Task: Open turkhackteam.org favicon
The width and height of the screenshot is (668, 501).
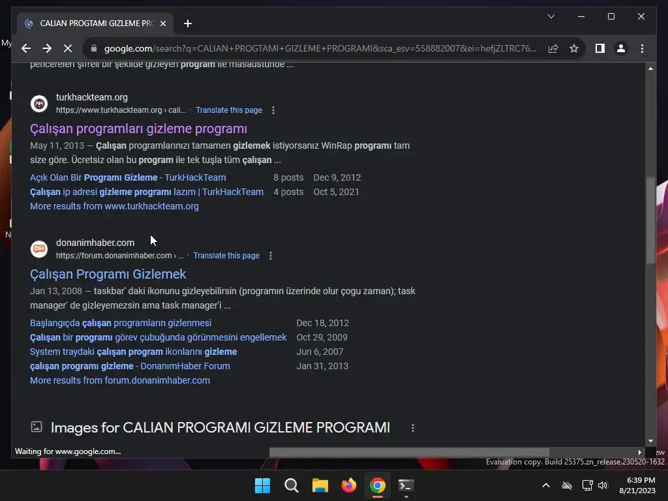Action: click(x=39, y=104)
